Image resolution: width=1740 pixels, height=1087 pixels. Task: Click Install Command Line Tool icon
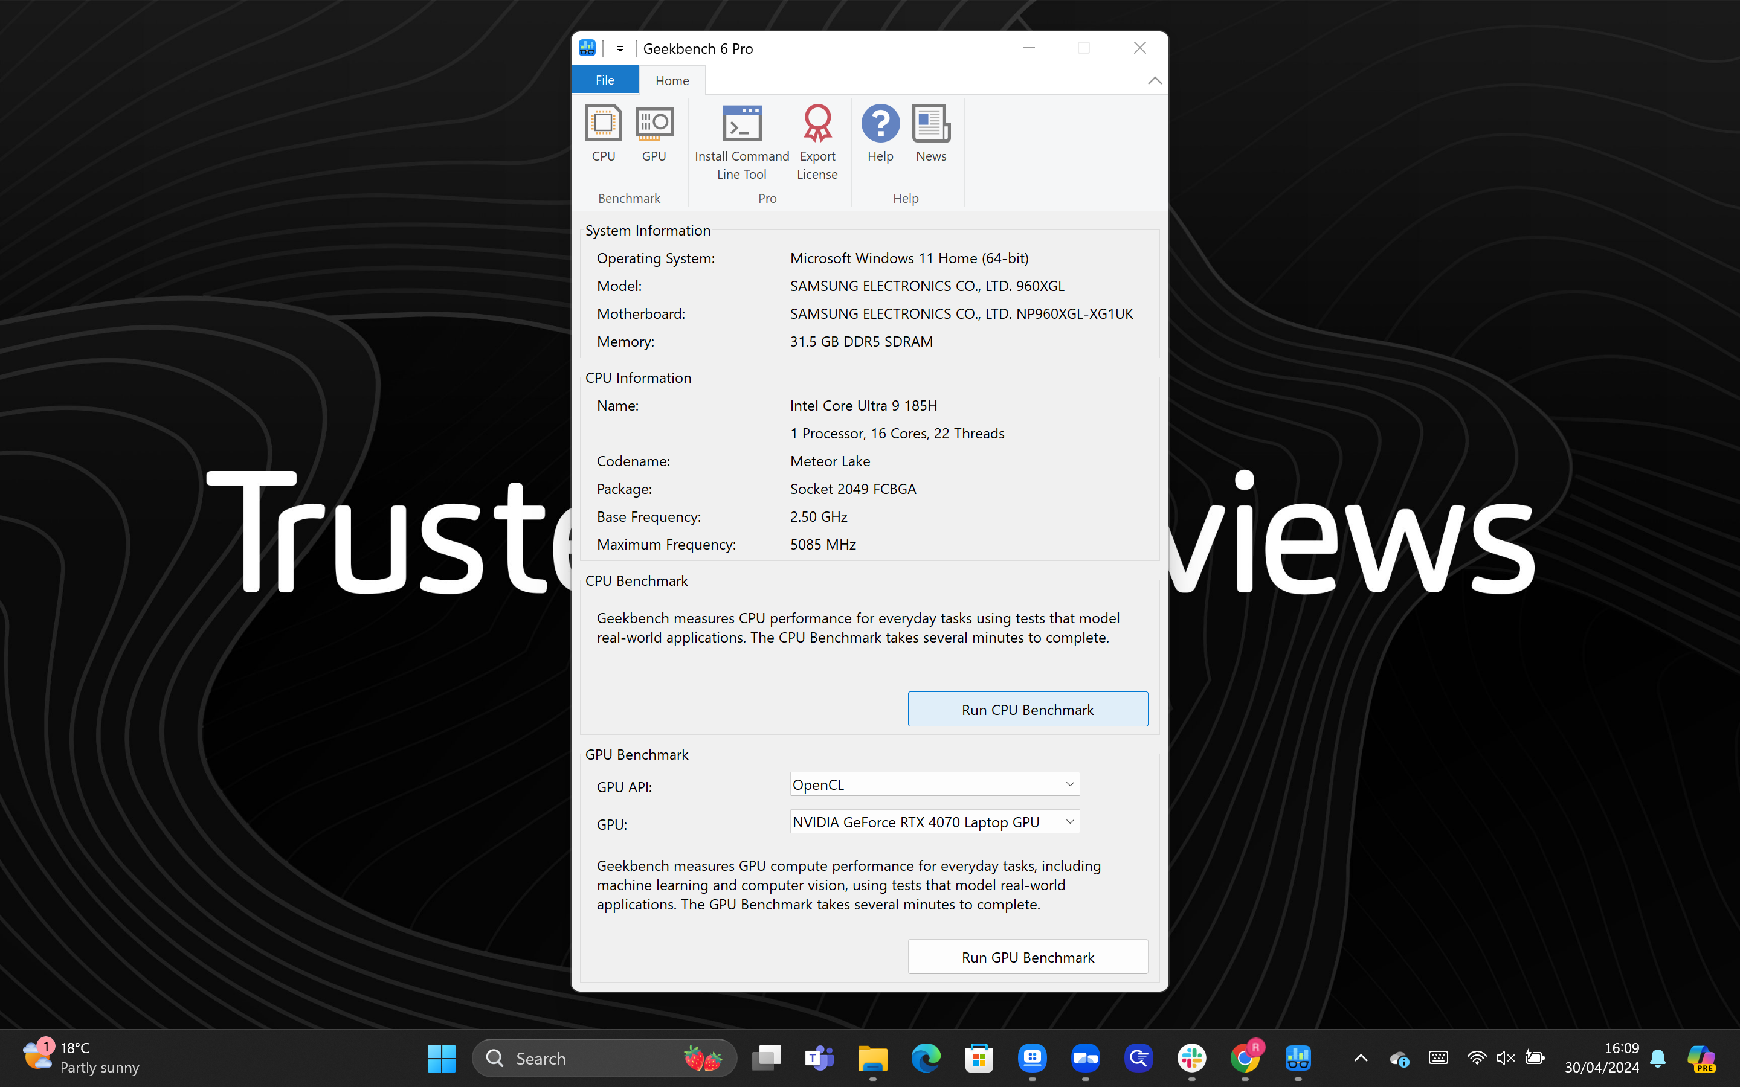(x=741, y=143)
